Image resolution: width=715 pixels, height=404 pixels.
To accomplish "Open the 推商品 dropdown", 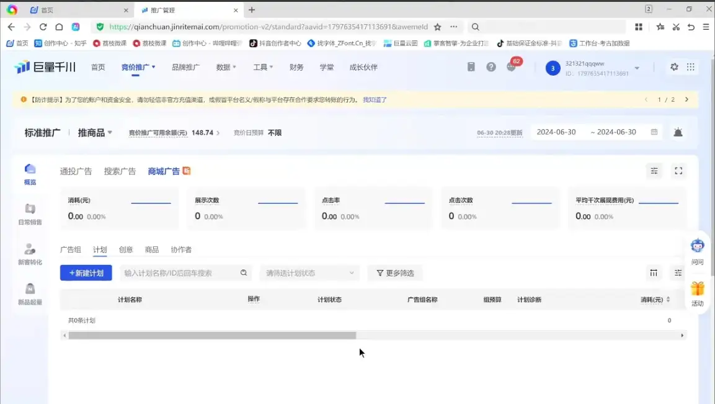I will pyautogui.click(x=94, y=132).
